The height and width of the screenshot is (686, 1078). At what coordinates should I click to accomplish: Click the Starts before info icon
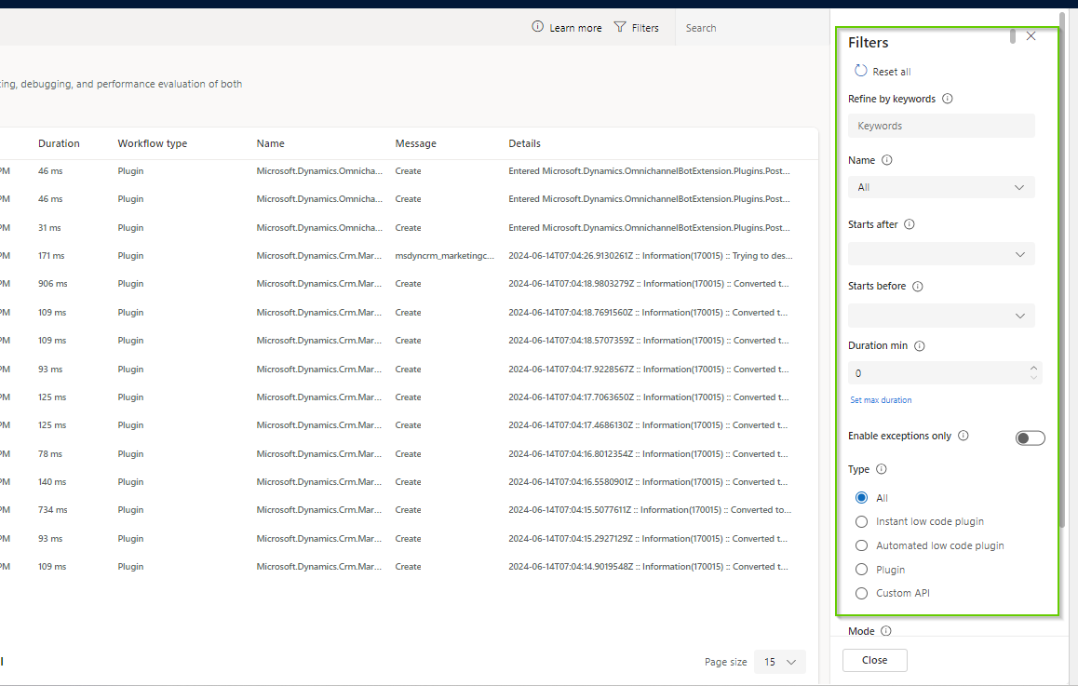coord(918,286)
